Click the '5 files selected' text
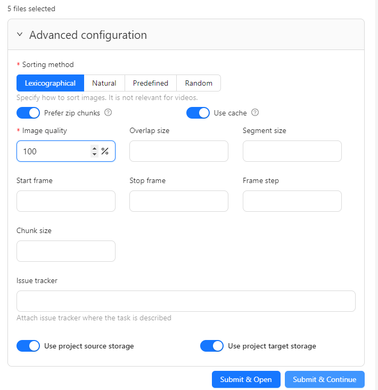The height and width of the screenshot is (390, 378). pyautogui.click(x=31, y=9)
